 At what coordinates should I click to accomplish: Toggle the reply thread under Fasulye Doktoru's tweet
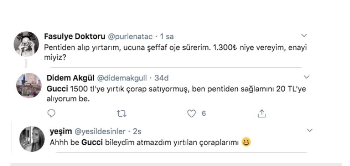pos(26,63)
